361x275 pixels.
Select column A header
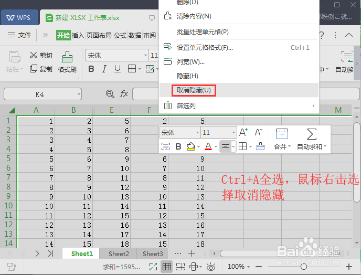(x=36, y=110)
